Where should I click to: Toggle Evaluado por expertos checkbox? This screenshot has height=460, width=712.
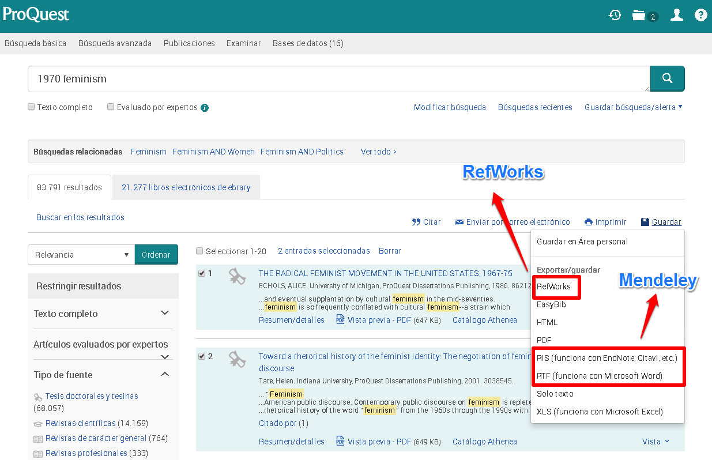(x=111, y=107)
